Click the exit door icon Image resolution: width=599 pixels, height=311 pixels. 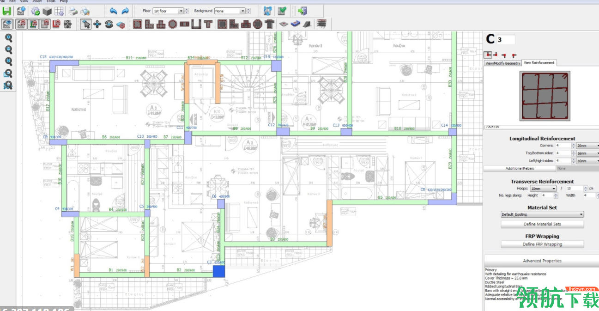coord(303,11)
